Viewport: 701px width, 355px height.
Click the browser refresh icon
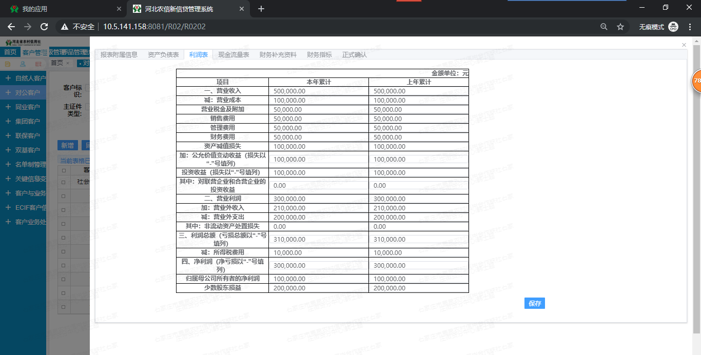coord(44,26)
